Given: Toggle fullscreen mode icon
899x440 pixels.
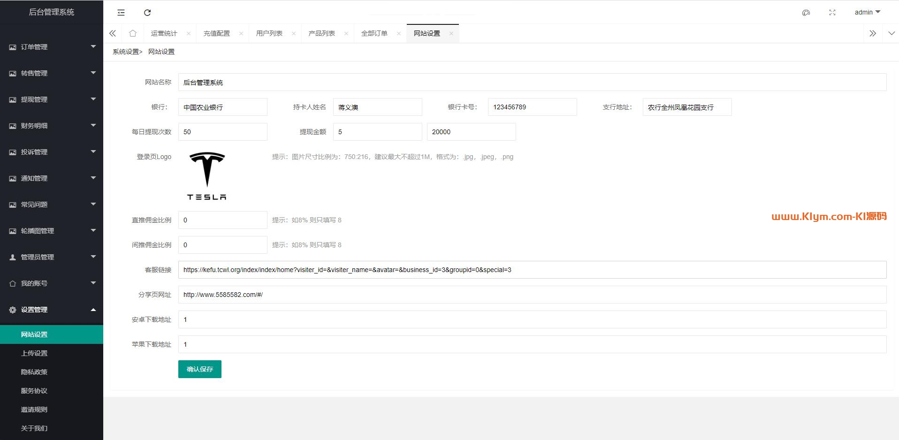Looking at the screenshot, I should click(x=832, y=13).
